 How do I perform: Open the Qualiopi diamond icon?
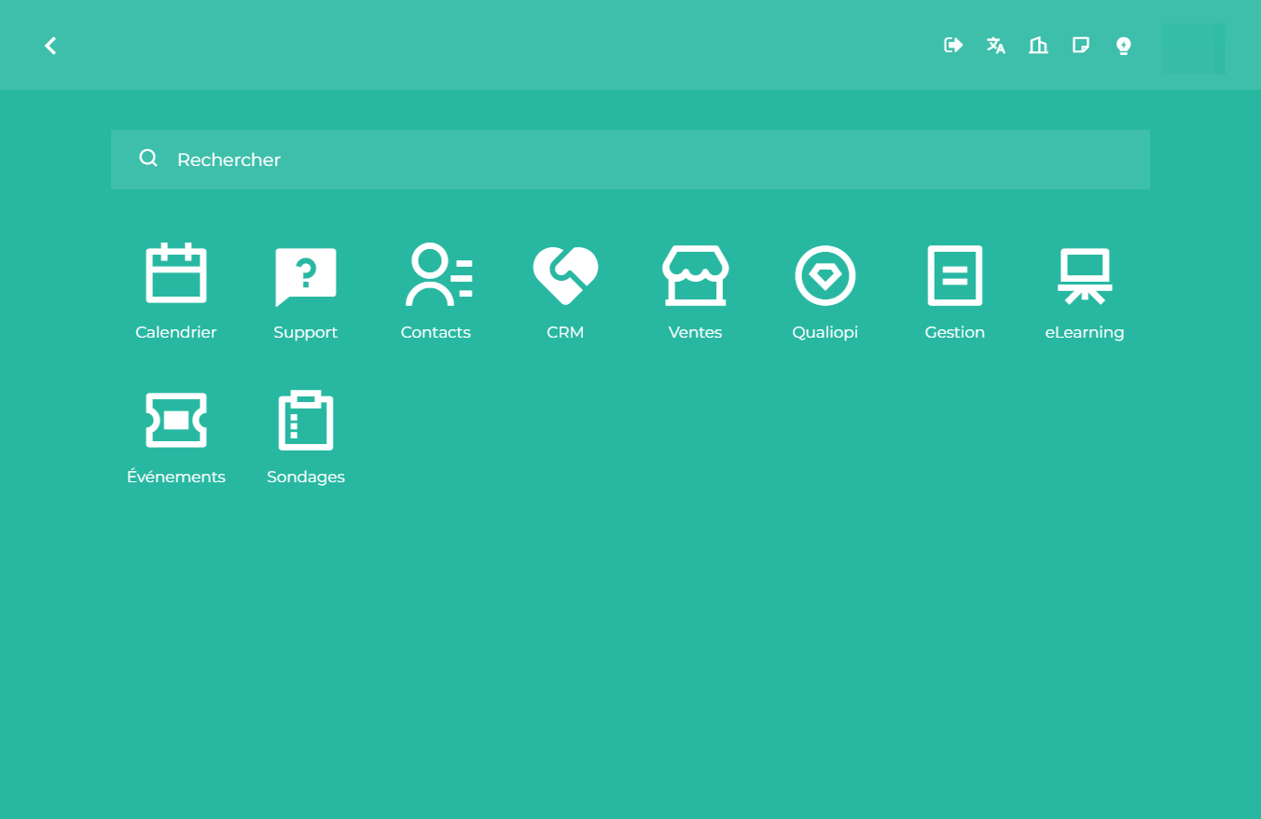[825, 275]
